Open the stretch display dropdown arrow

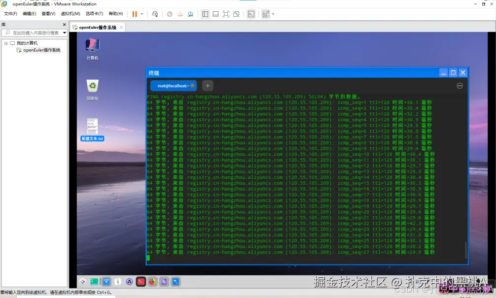click(273, 14)
